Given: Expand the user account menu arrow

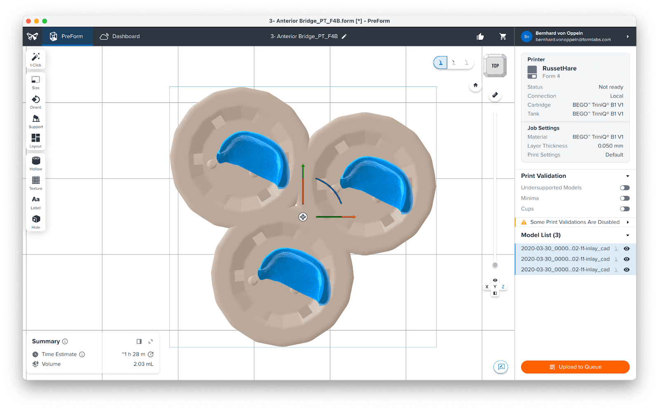Looking at the screenshot, I should click(628, 37).
